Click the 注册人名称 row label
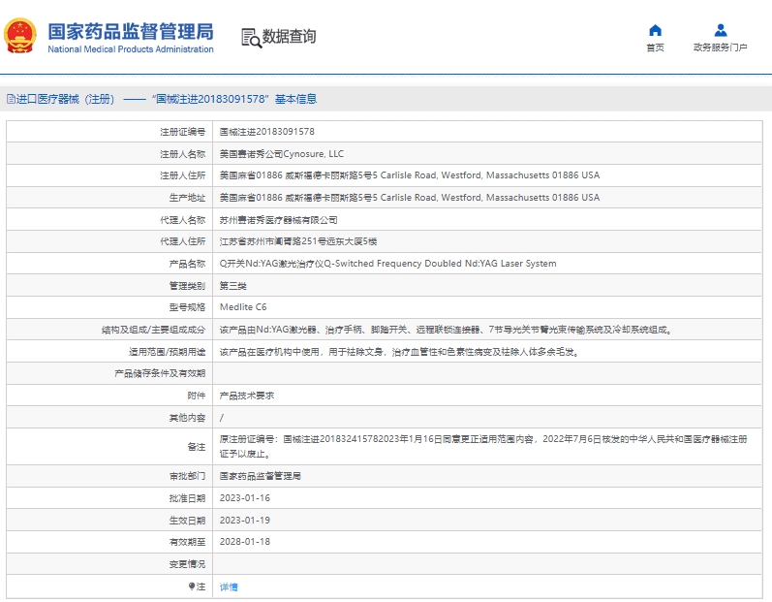This screenshot has height=602, width=772. (x=183, y=154)
